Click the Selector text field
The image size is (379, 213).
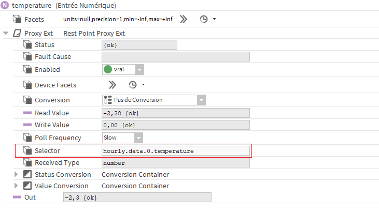(x=176, y=150)
